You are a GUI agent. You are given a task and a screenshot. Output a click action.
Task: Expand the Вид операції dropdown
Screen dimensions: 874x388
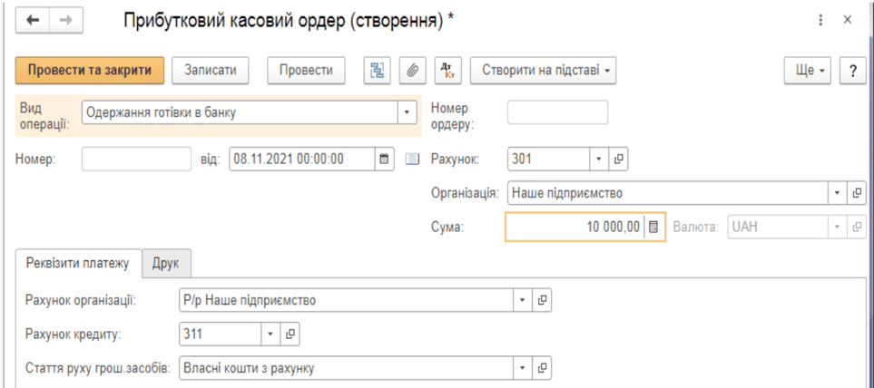tap(407, 113)
